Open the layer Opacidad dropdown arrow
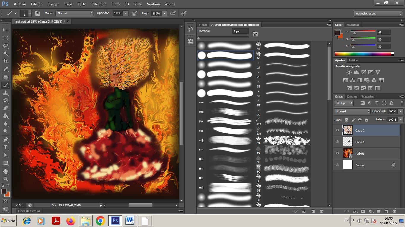 click(x=401, y=111)
